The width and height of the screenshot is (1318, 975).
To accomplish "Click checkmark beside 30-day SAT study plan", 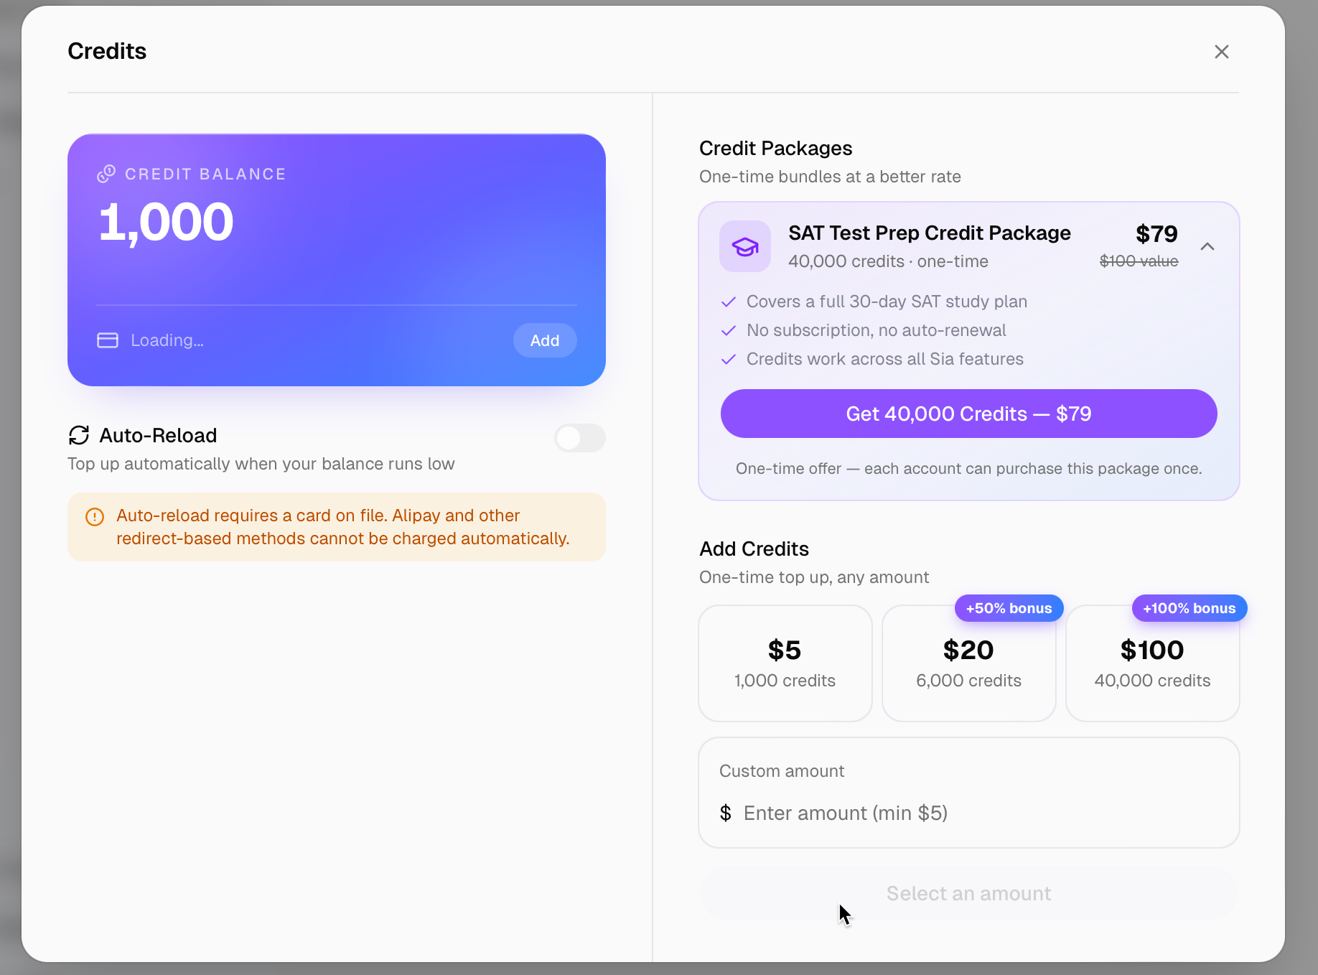I will tap(729, 302).
